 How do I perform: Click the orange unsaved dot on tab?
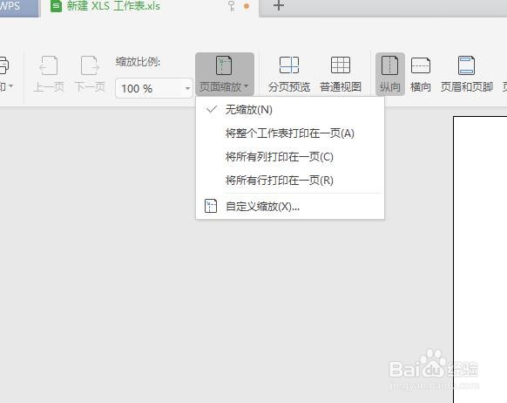click(247, 6)
